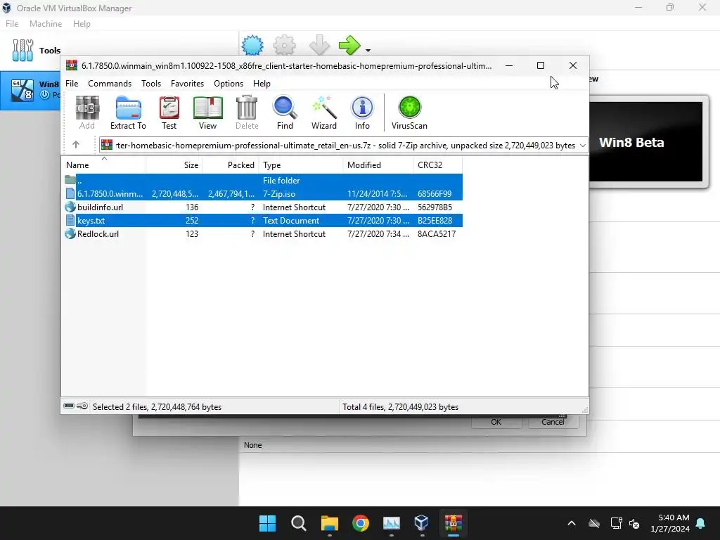Launch the Wizard wand tool
The image size is (720, 540).
[324, 108]
